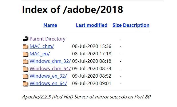Sort the listing by Size header
The height and width of the screenshot is (107, 177).
(117, 25)
